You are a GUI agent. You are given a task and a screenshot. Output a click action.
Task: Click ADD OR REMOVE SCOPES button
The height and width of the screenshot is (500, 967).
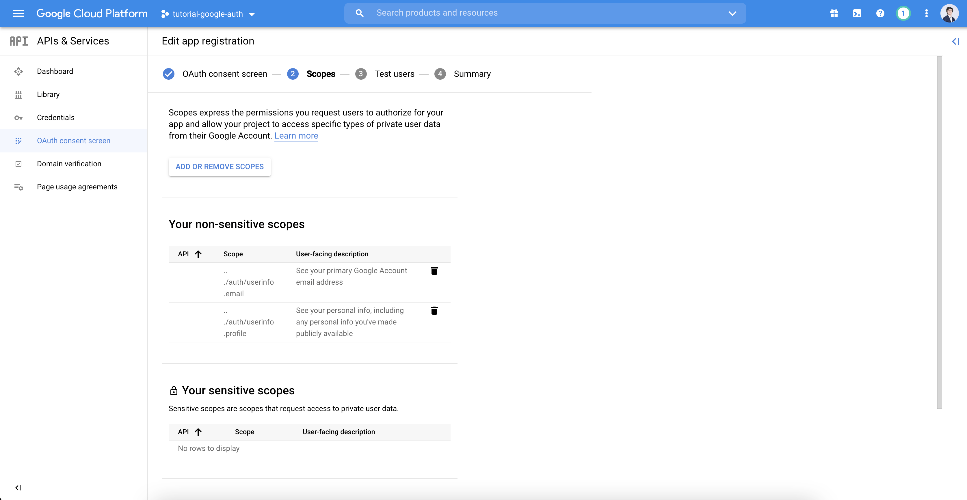point(220,167)
